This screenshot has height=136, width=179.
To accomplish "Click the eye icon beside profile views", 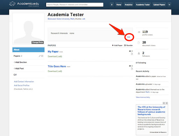I will point(139,32).
